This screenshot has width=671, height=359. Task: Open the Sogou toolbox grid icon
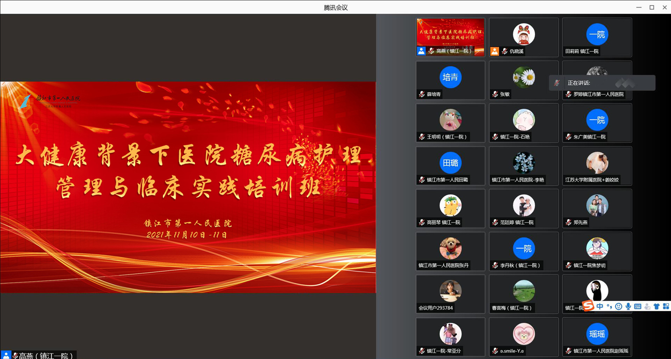click(666, 306)
